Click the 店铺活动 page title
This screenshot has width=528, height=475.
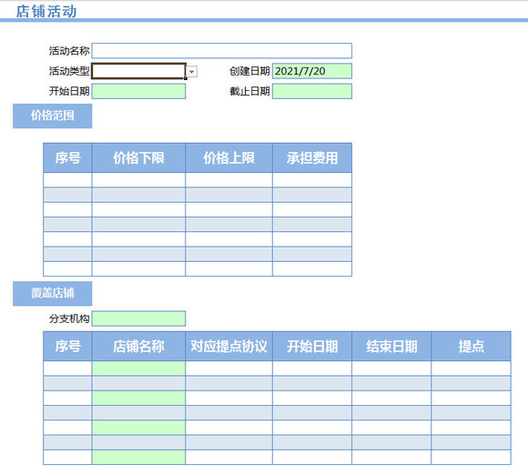(x=46, y=11)
